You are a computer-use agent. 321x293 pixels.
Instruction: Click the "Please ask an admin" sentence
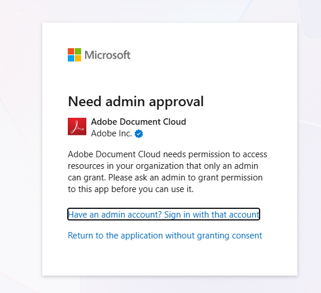coord(185,178)
